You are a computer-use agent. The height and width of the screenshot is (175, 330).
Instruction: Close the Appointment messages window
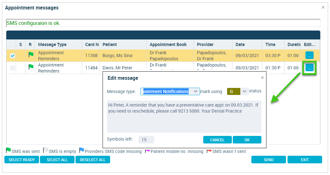click(323, 7)
